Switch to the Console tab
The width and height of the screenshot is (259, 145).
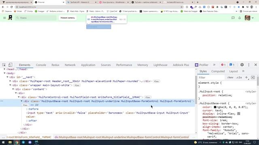(x=41, y=65)
